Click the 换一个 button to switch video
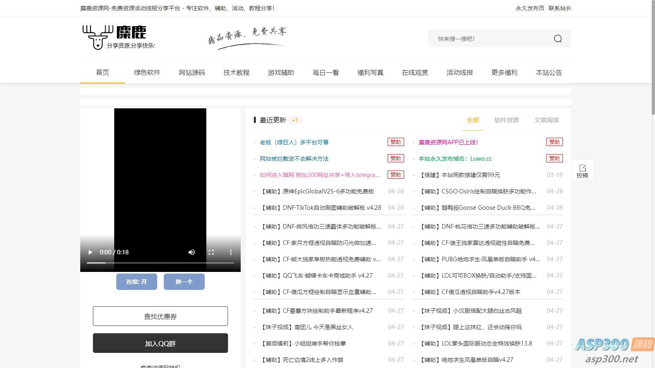This screenshot has width=655, height=368. 184,282
